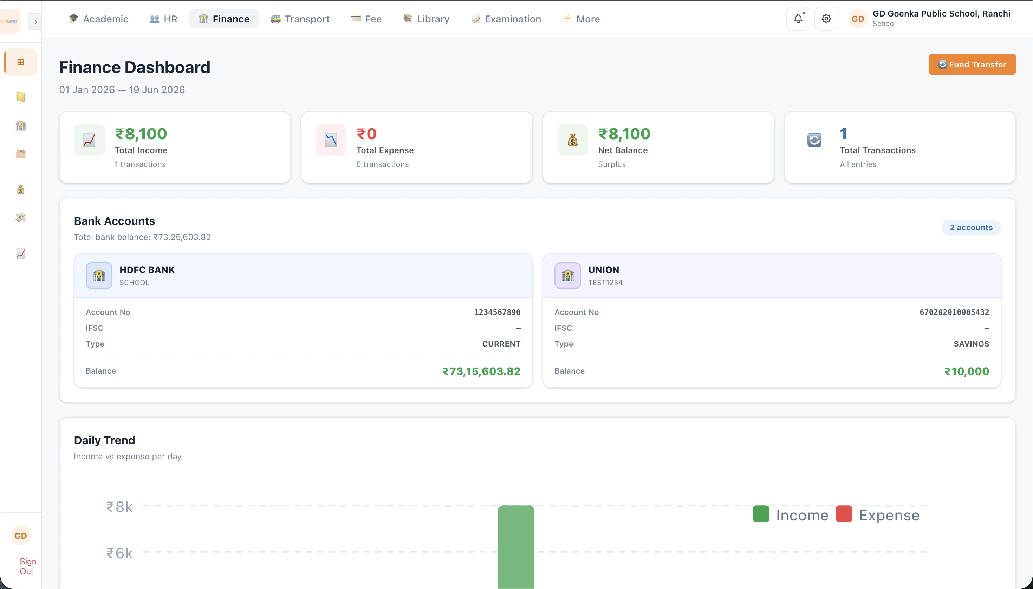Image resolution: width=1033 pixels, height=589 pixels.
Task: Click UNION balance ₹10,000
Action: pyautogui.click(x=966, y=371)
